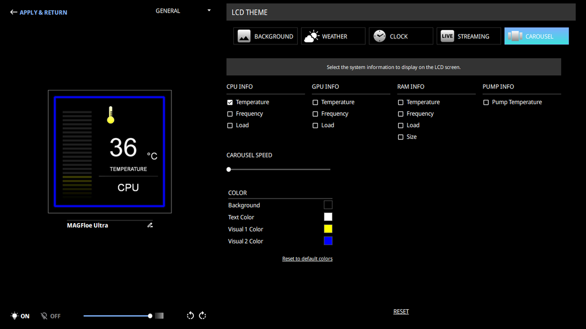The width and height of the screenshot is (586, 329).
Task: Open the yellow Visual 1 Color swatch
Action: (x=328, y=229)
